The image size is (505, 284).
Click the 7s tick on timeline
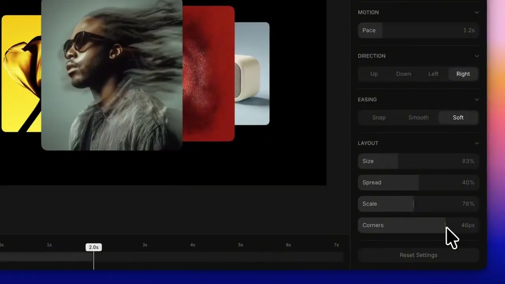coord(336,245)
